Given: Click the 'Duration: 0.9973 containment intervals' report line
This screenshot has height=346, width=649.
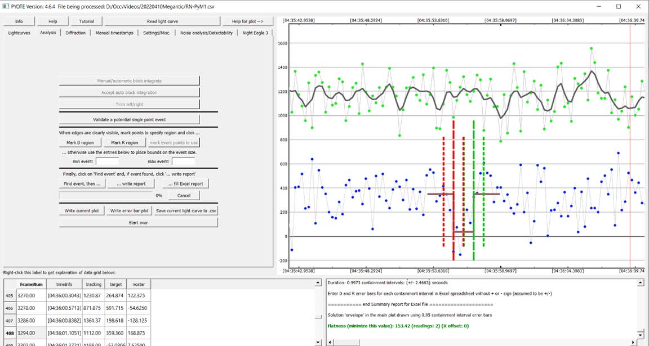Looking at the screenshot, I should pyautogui.click(x=388, y=283).
